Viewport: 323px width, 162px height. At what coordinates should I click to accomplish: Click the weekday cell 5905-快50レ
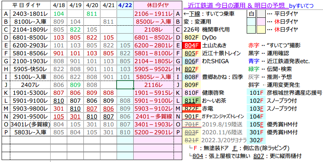(x=30, y=69)
